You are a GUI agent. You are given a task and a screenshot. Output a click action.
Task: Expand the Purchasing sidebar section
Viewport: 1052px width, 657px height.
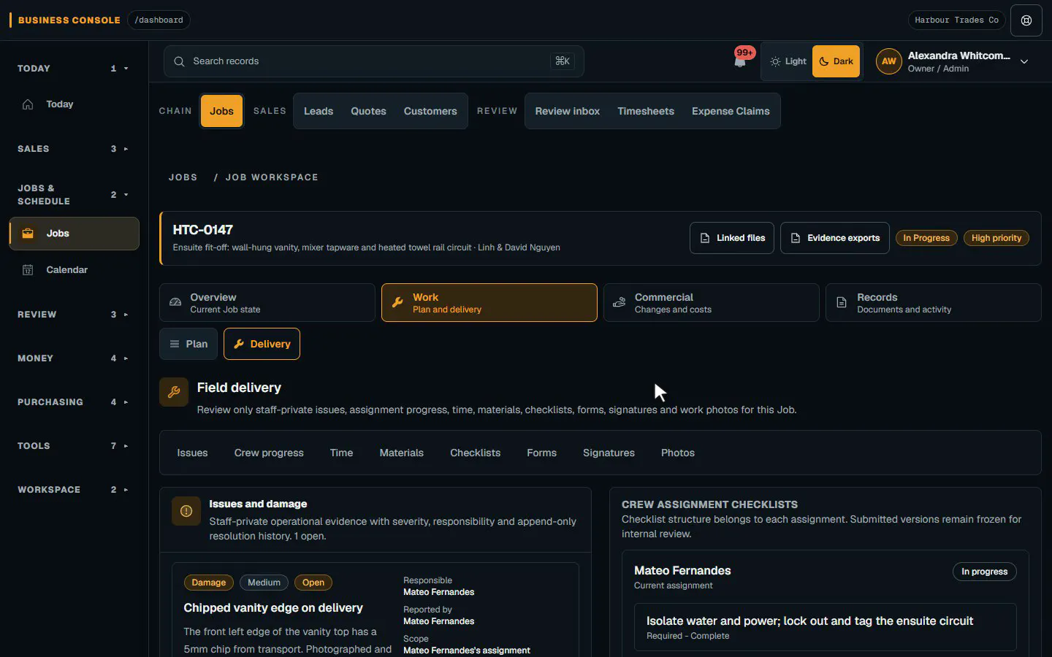(x=73, y=402)
